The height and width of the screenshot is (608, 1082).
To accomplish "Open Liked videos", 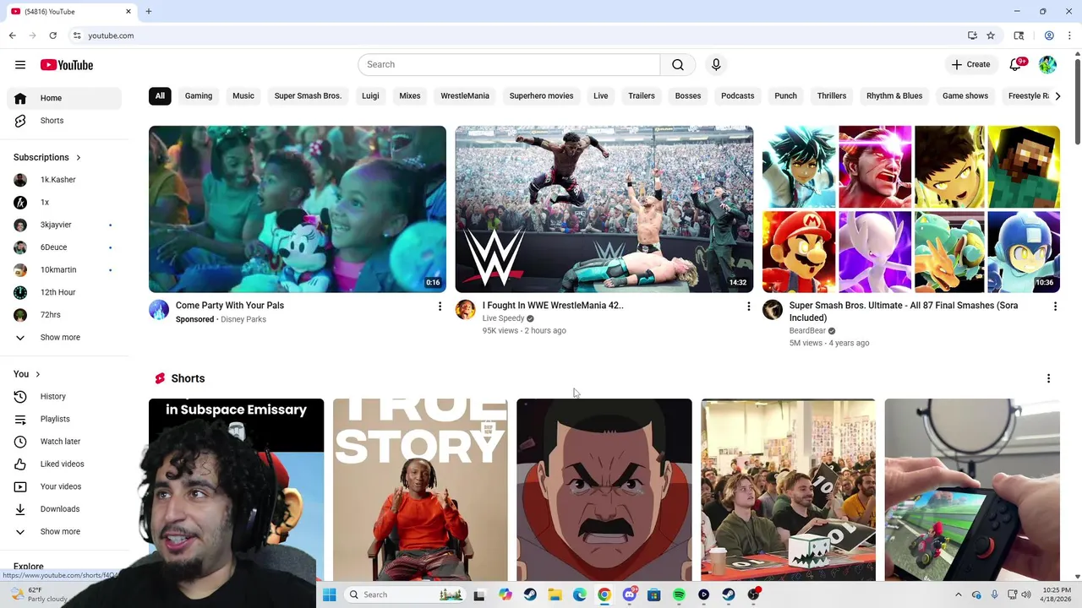I will point(64,464).
